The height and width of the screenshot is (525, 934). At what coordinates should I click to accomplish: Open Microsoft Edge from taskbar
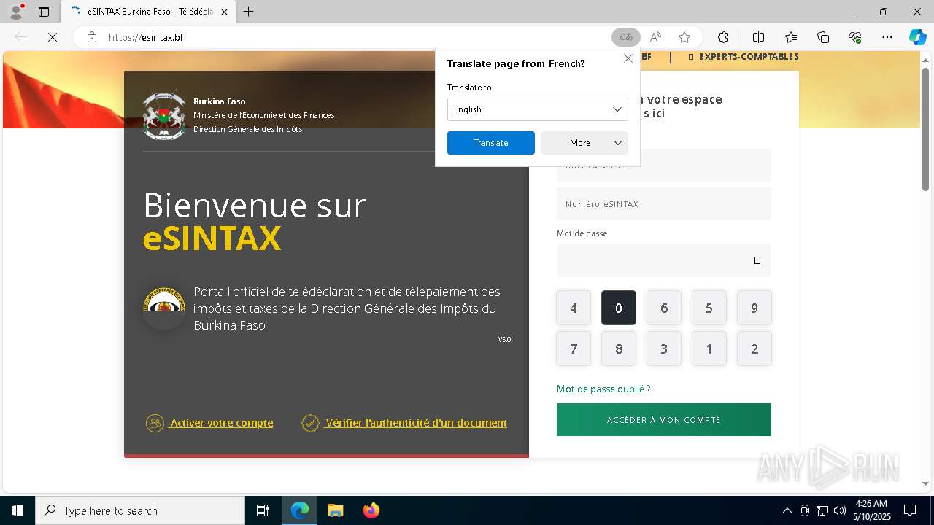coord(300,510)
